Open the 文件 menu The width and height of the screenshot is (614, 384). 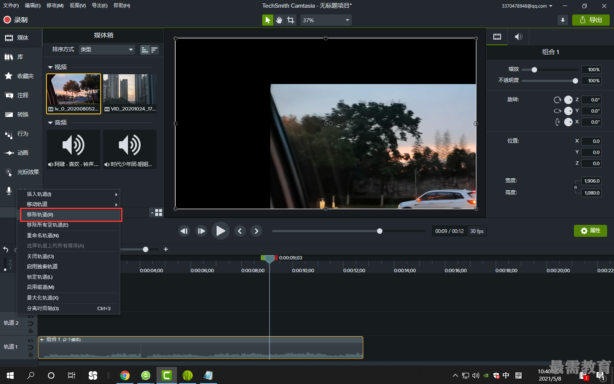[x=11, y=6]
